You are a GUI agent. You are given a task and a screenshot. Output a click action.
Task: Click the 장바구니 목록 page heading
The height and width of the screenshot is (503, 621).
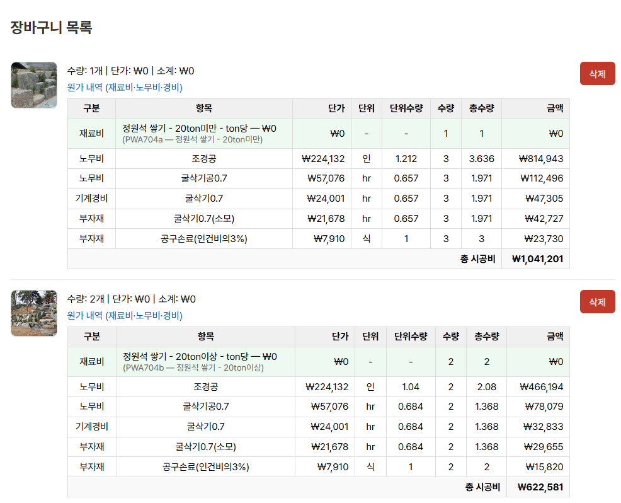point(52,28)
